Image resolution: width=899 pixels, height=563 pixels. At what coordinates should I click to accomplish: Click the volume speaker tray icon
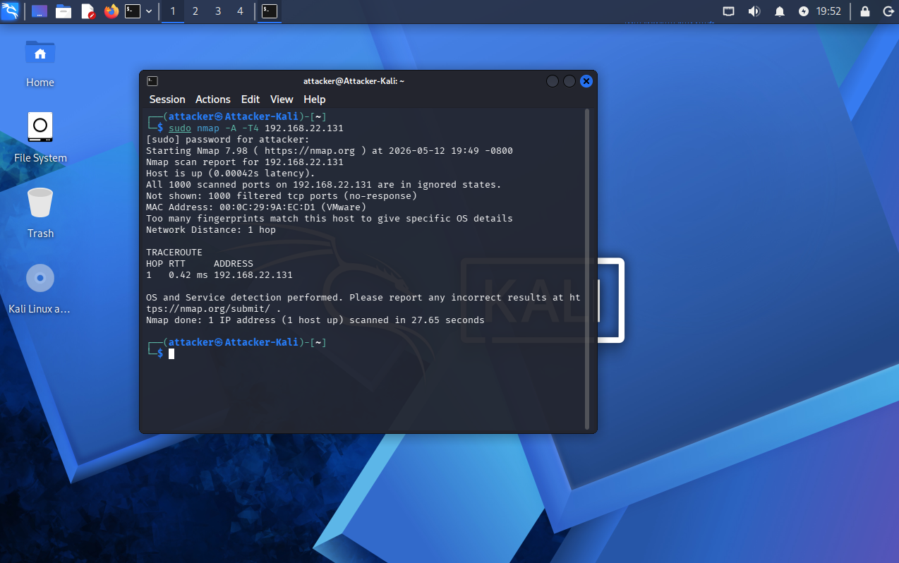click(x=754, y=11)
